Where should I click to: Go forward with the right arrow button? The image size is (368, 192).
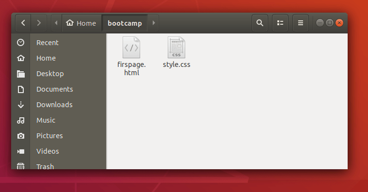click(39, 23)
